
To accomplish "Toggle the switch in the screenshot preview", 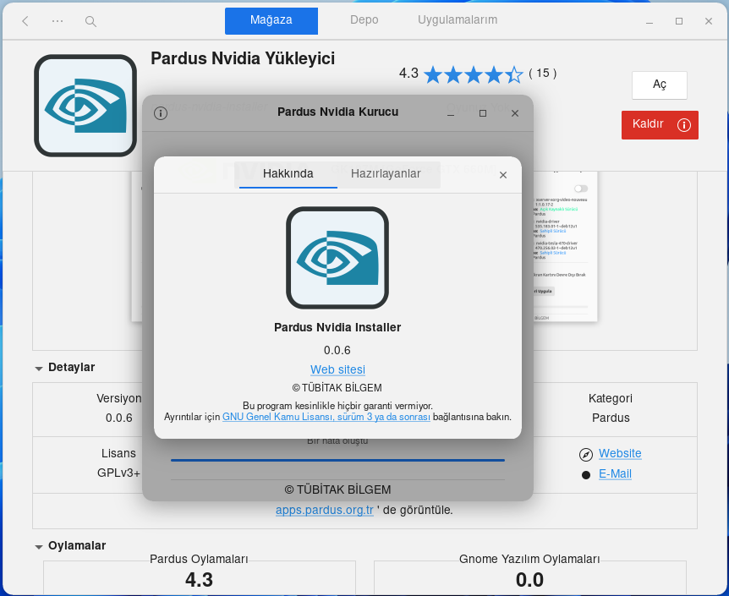I will (581, 189).
